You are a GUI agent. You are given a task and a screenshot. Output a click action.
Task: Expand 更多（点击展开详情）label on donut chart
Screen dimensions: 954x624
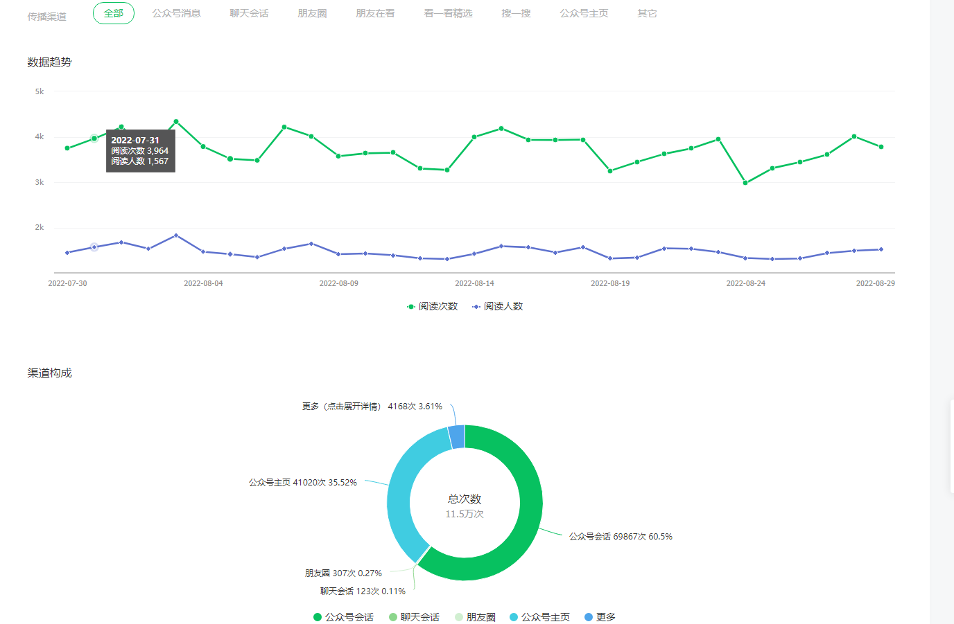(x=372, y=407)
